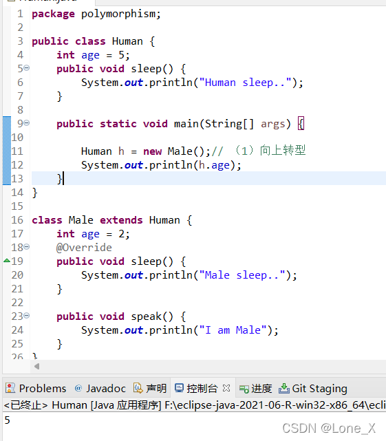Collapse the speak() method fold on line 23

[x=26, y=316]
